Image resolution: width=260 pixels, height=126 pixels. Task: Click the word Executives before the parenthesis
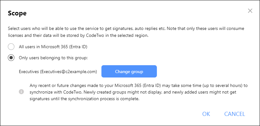[29, 72]
